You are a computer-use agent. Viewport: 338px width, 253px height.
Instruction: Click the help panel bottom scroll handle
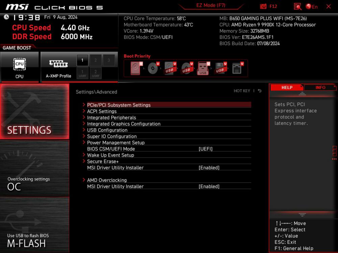[x=302, y=215]
